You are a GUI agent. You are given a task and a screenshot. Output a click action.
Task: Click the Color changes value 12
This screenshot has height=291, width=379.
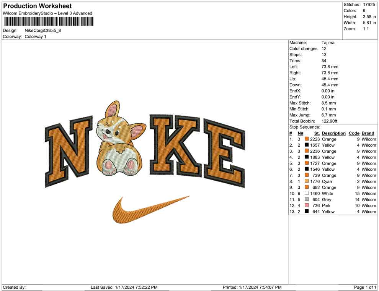tap(323, 49)
